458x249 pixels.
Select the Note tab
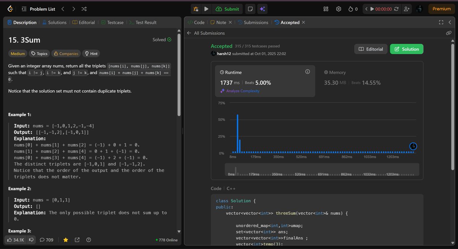click(218, 22)
